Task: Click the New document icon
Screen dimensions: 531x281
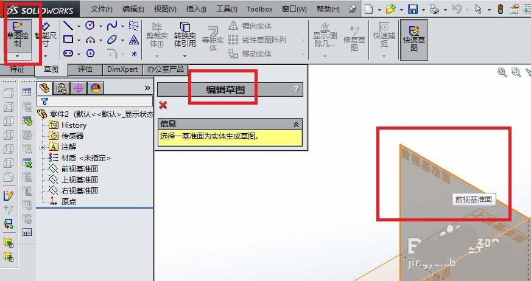Action: coord(368,9)
